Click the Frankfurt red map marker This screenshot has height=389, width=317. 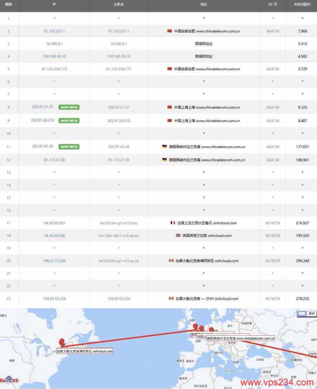(x=211, y=329)
